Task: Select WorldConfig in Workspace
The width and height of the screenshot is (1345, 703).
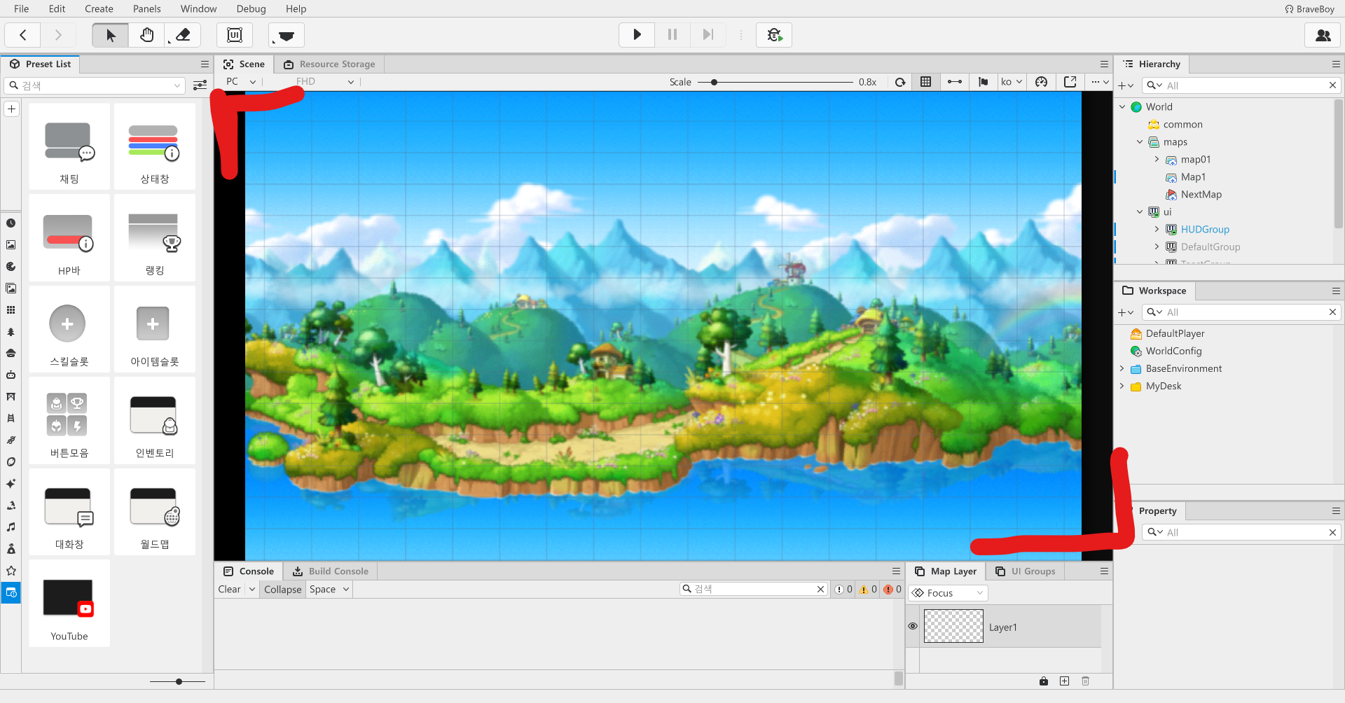Action: point(1173,351)
